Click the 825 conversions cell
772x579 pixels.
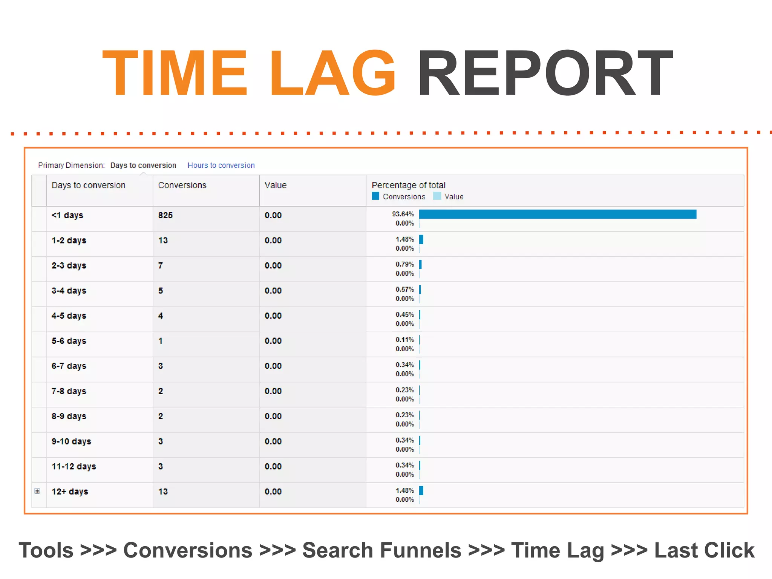165,215
